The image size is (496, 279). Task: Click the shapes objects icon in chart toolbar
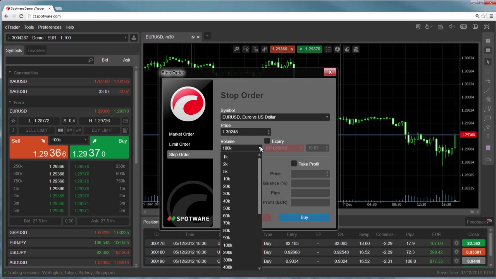tap(356, 49)
